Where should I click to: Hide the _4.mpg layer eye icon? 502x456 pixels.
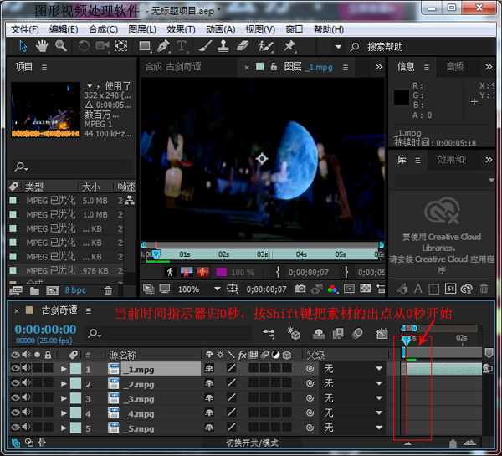tap(15, 412)
